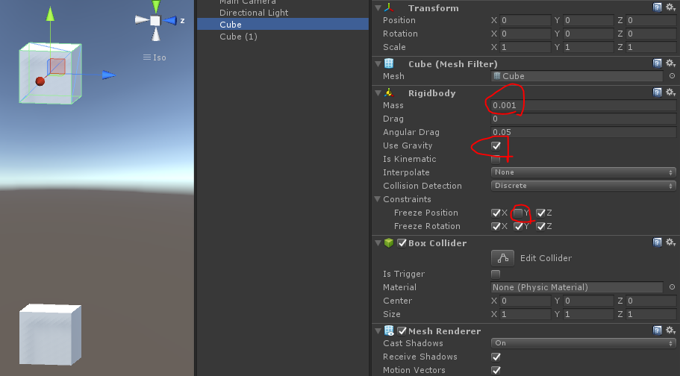The height and width of the screenshot is (376, 680).
Task: Uncheck Freeze Rotation Y
Action: point(518,226)
